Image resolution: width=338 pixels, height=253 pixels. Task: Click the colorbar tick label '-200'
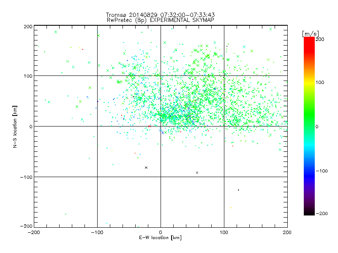pyautogui.click(x=322, y=213)
